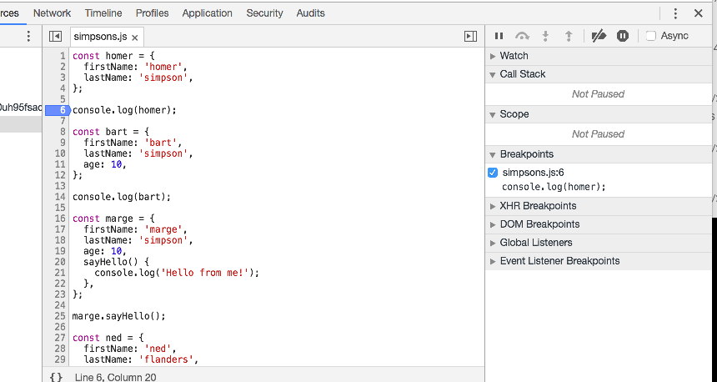
Task: Set a breakpoint on line number 14
Action: 60,197
